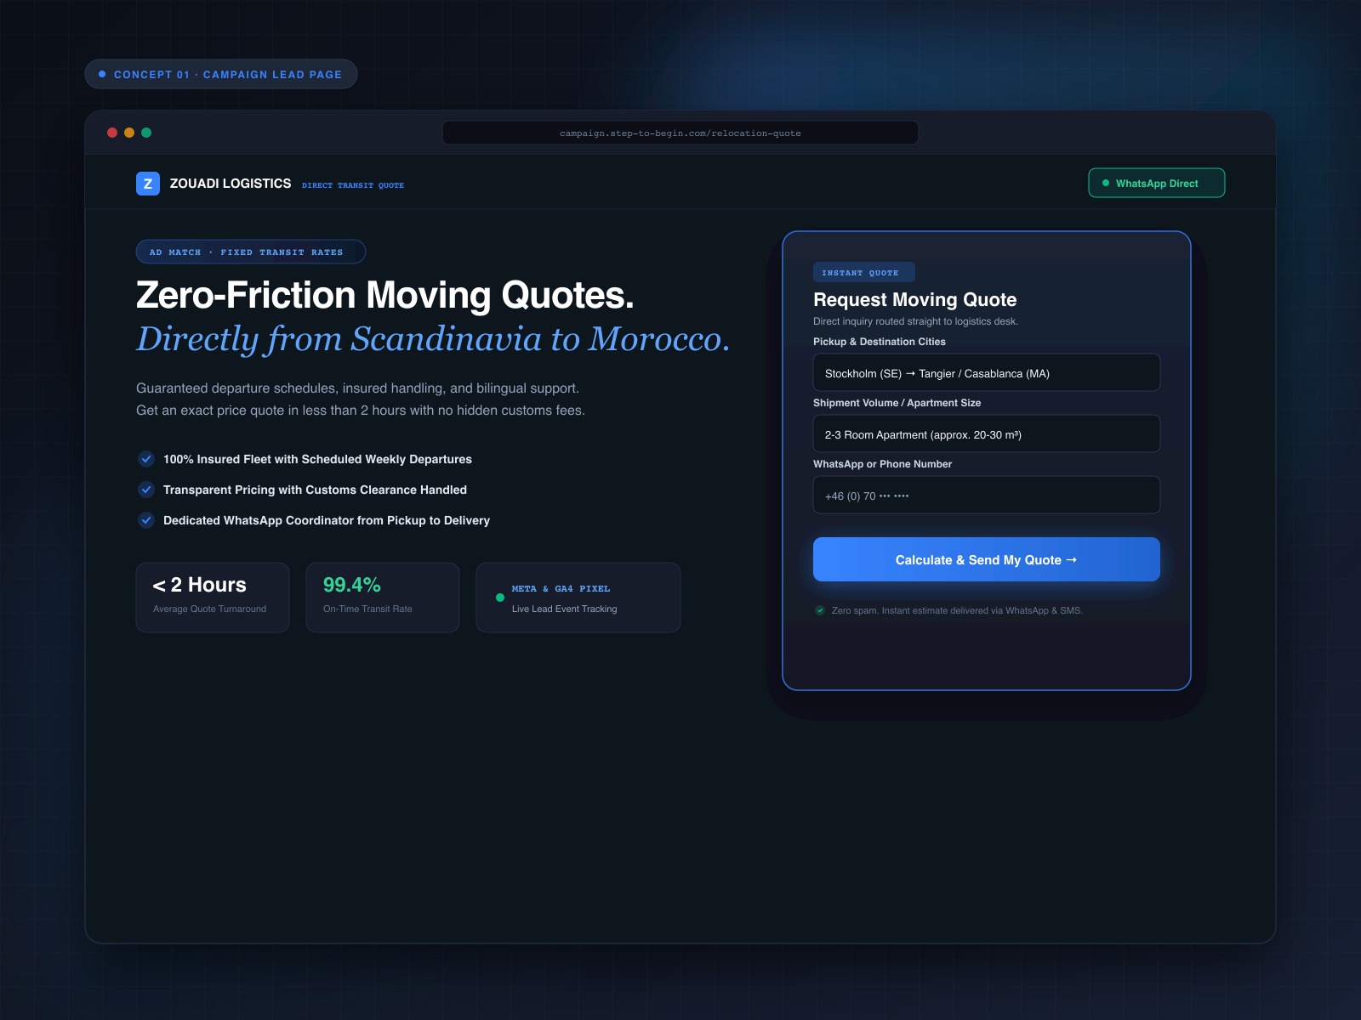Click the 99.4% On-Time Transit Rate card
The width and height of the screenshot is (1361, 1020).
tap(383, 598)
